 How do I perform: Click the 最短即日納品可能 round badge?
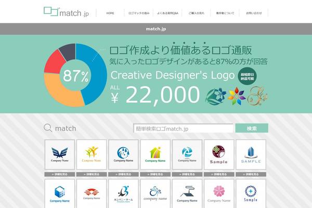click(248, 76)
